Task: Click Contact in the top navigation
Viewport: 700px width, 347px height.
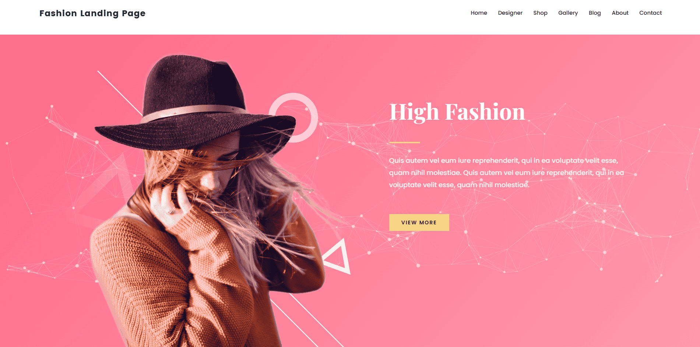Action: click(x=650, y=13)
